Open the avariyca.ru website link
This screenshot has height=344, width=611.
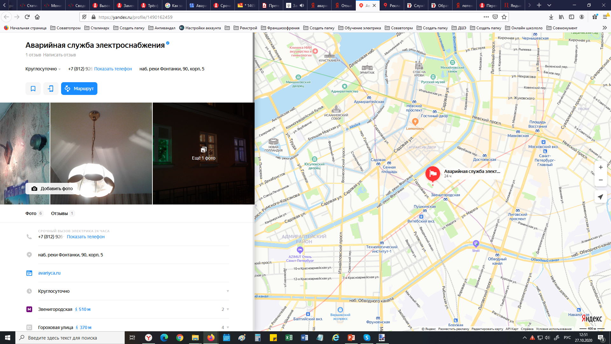tap(49, 273)
